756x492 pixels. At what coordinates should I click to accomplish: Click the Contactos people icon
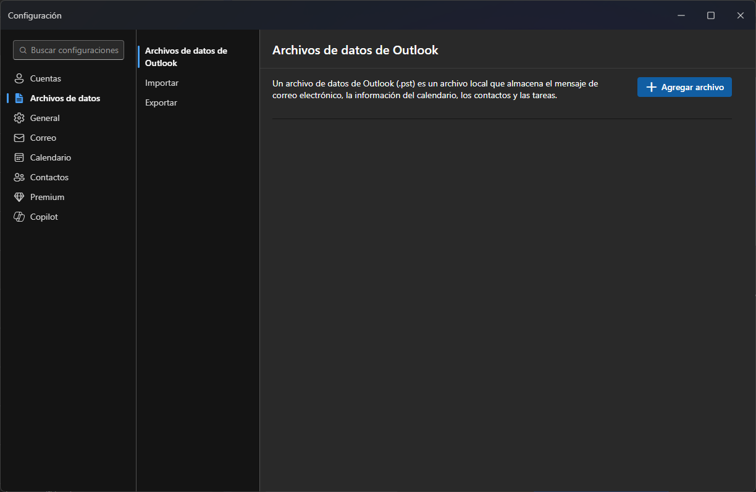click(x=19, y=177)
